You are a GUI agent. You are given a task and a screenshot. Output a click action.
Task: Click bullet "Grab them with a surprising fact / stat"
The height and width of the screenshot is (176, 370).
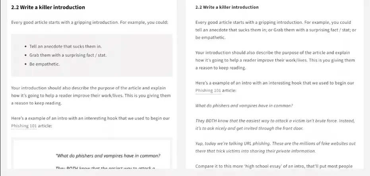(68, 55)
